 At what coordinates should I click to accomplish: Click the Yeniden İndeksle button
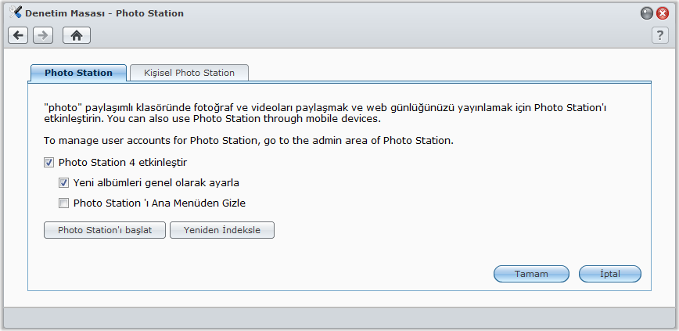click(222, 230)
